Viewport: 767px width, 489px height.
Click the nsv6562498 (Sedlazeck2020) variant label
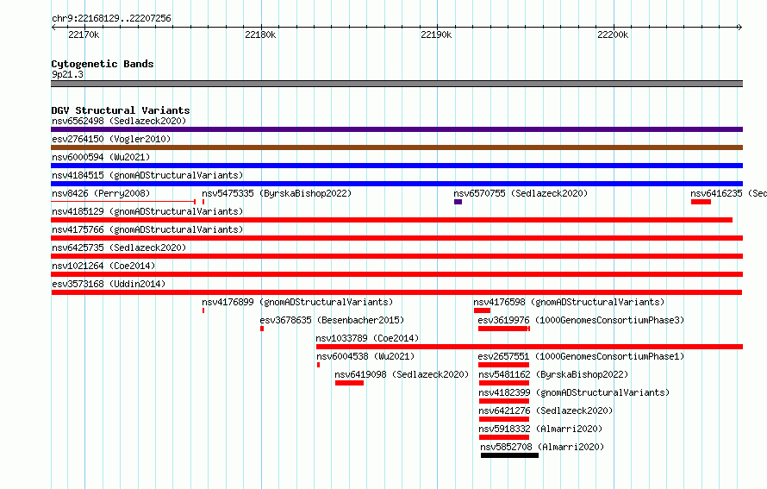tap(119, 121)
